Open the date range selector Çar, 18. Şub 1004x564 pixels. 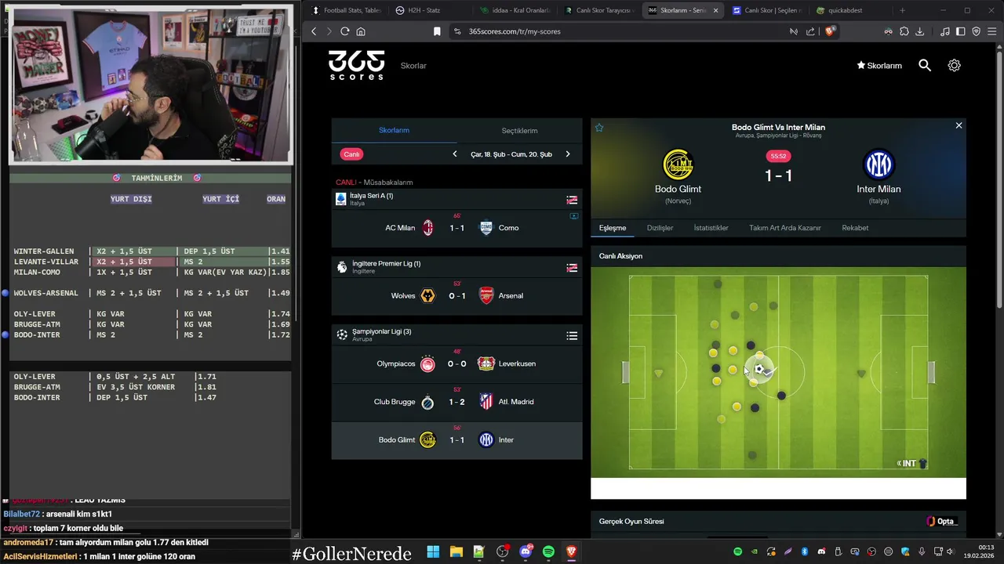click(x=511, y=154)
